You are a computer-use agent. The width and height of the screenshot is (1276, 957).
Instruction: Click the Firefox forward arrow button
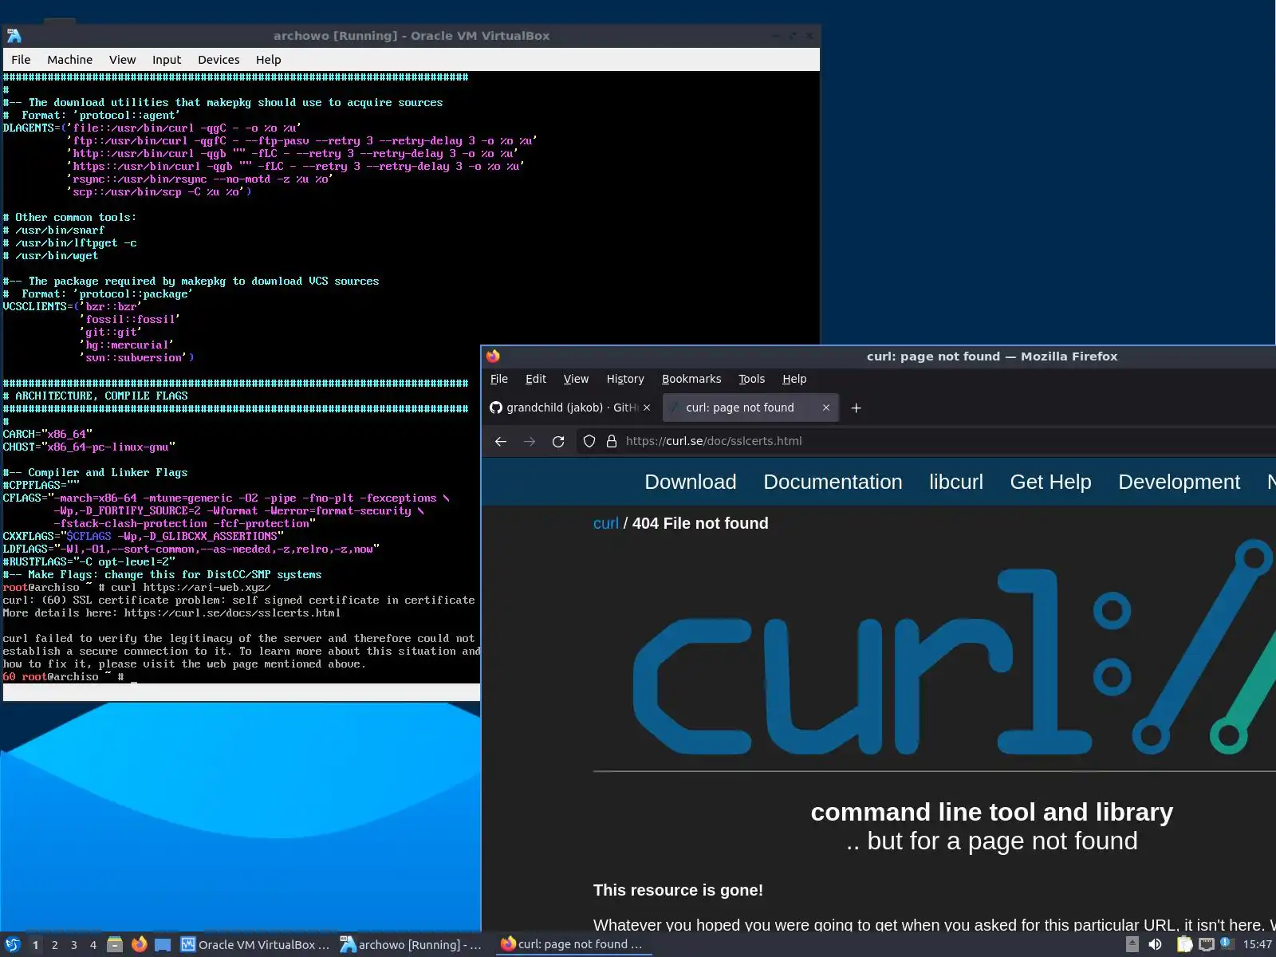pyautogui.click(x=530, y=441)
